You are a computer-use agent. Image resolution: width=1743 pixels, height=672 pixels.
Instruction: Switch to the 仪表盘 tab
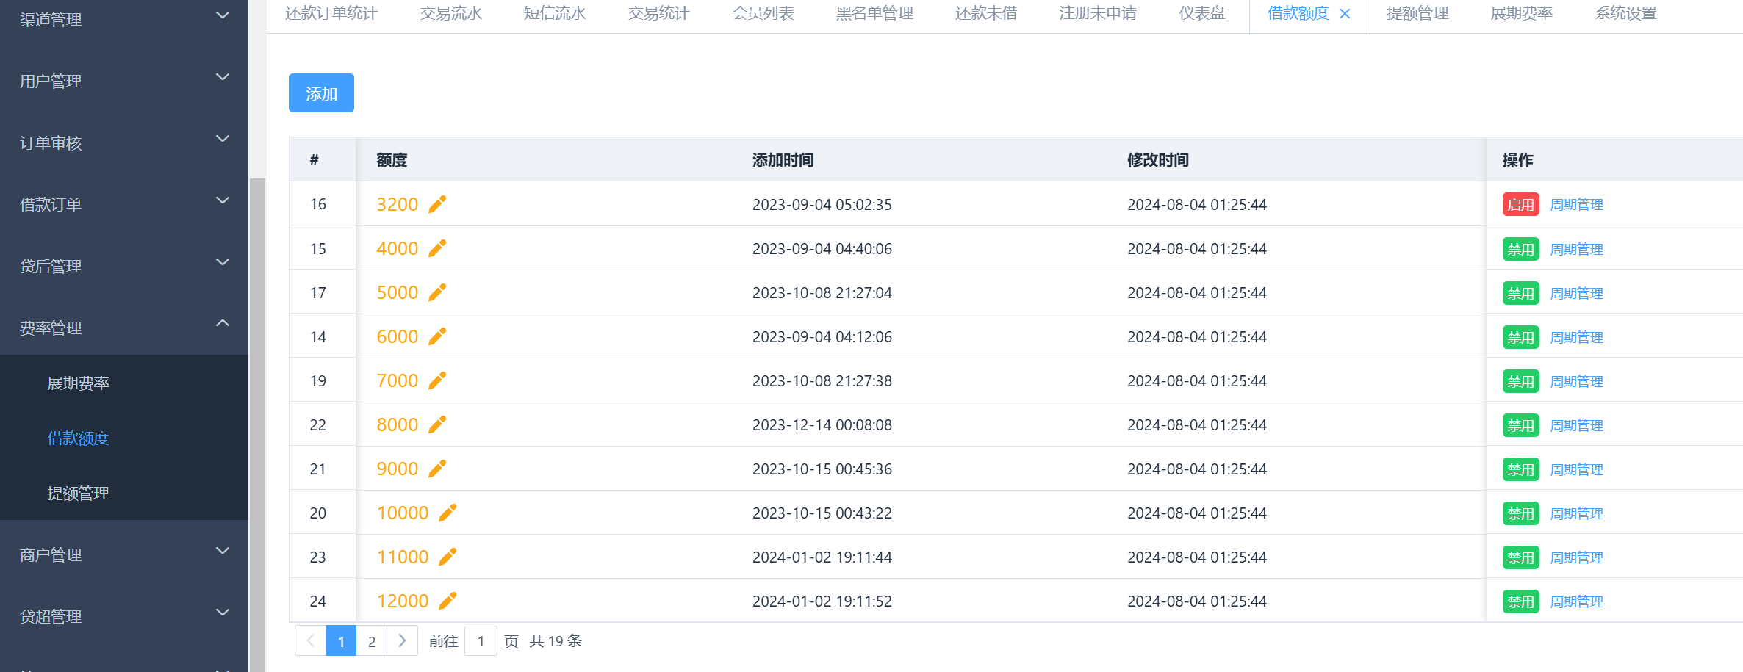pos(1202,13)
